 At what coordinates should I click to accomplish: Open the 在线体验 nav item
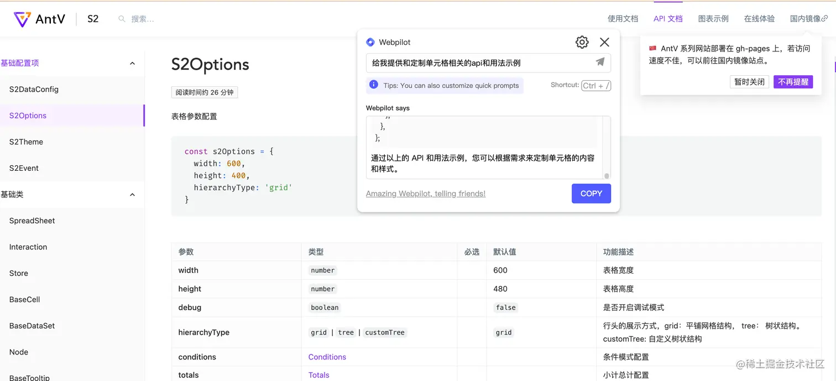coord(759,18)
